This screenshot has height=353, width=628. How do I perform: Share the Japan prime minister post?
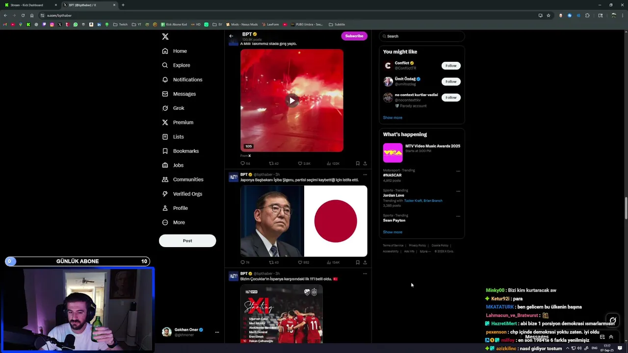tap(365, 262)
